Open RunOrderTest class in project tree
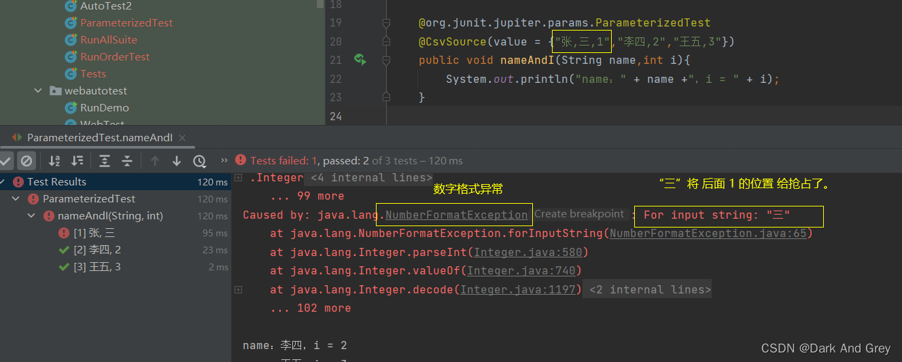 pyautogui.click(x=115, y=56)
